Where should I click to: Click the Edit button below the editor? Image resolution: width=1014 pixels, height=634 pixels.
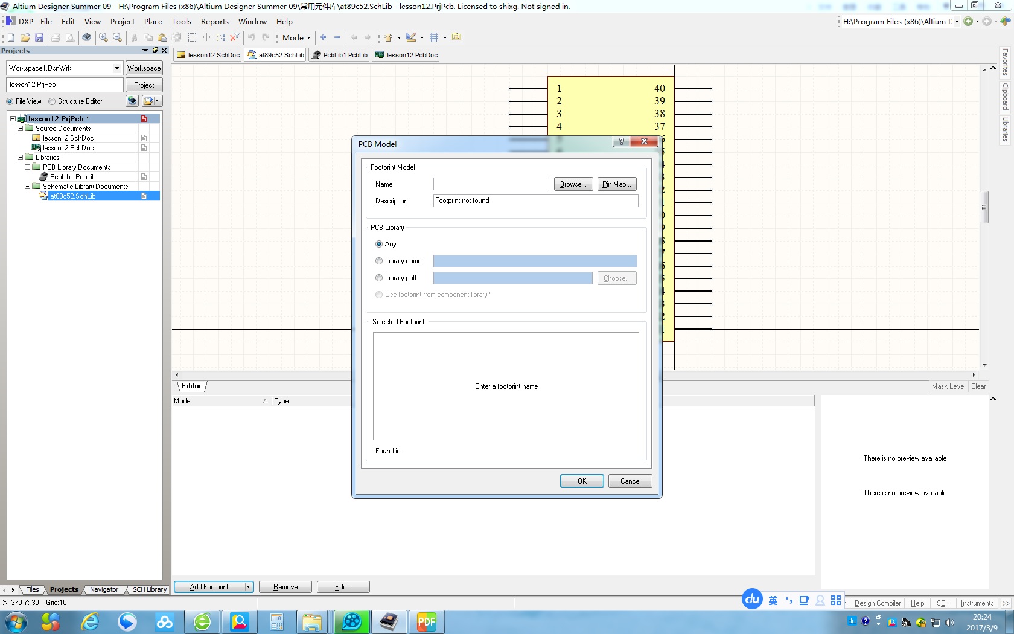[343, 587]
